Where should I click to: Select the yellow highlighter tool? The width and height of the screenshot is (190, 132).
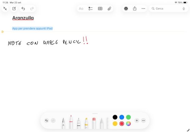(86, 123)
